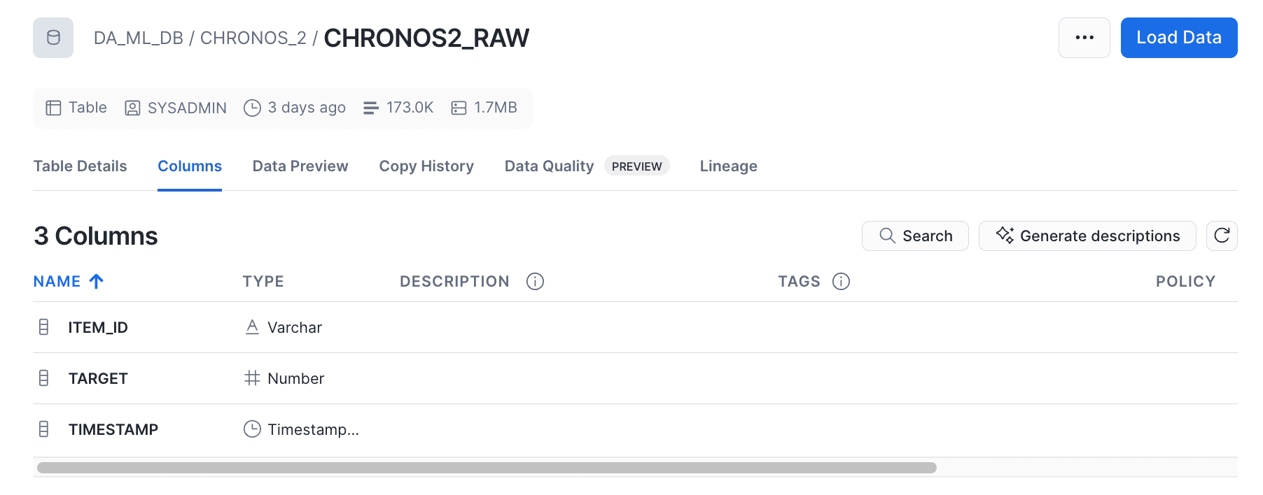1263x495 pixels.
Task: Click the SYSADMIN owner icon
Action: pos(132,108)
